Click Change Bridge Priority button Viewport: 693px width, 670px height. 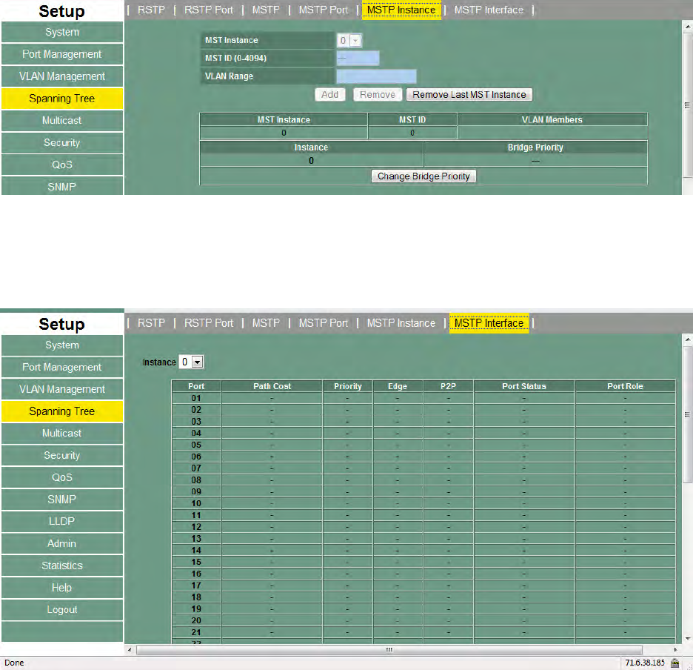coord(423,176)
